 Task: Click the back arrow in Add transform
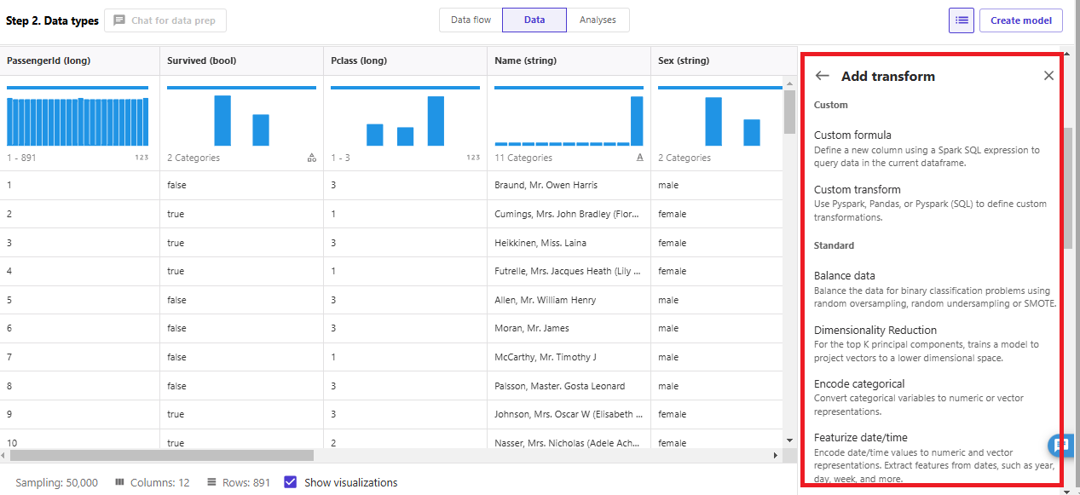tap(822, 76)
